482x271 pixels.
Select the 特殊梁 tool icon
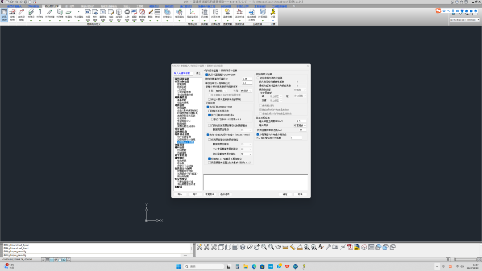tap(31, 14)
